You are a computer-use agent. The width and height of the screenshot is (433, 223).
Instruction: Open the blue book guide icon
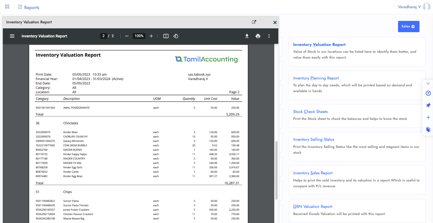coord(428,130)
